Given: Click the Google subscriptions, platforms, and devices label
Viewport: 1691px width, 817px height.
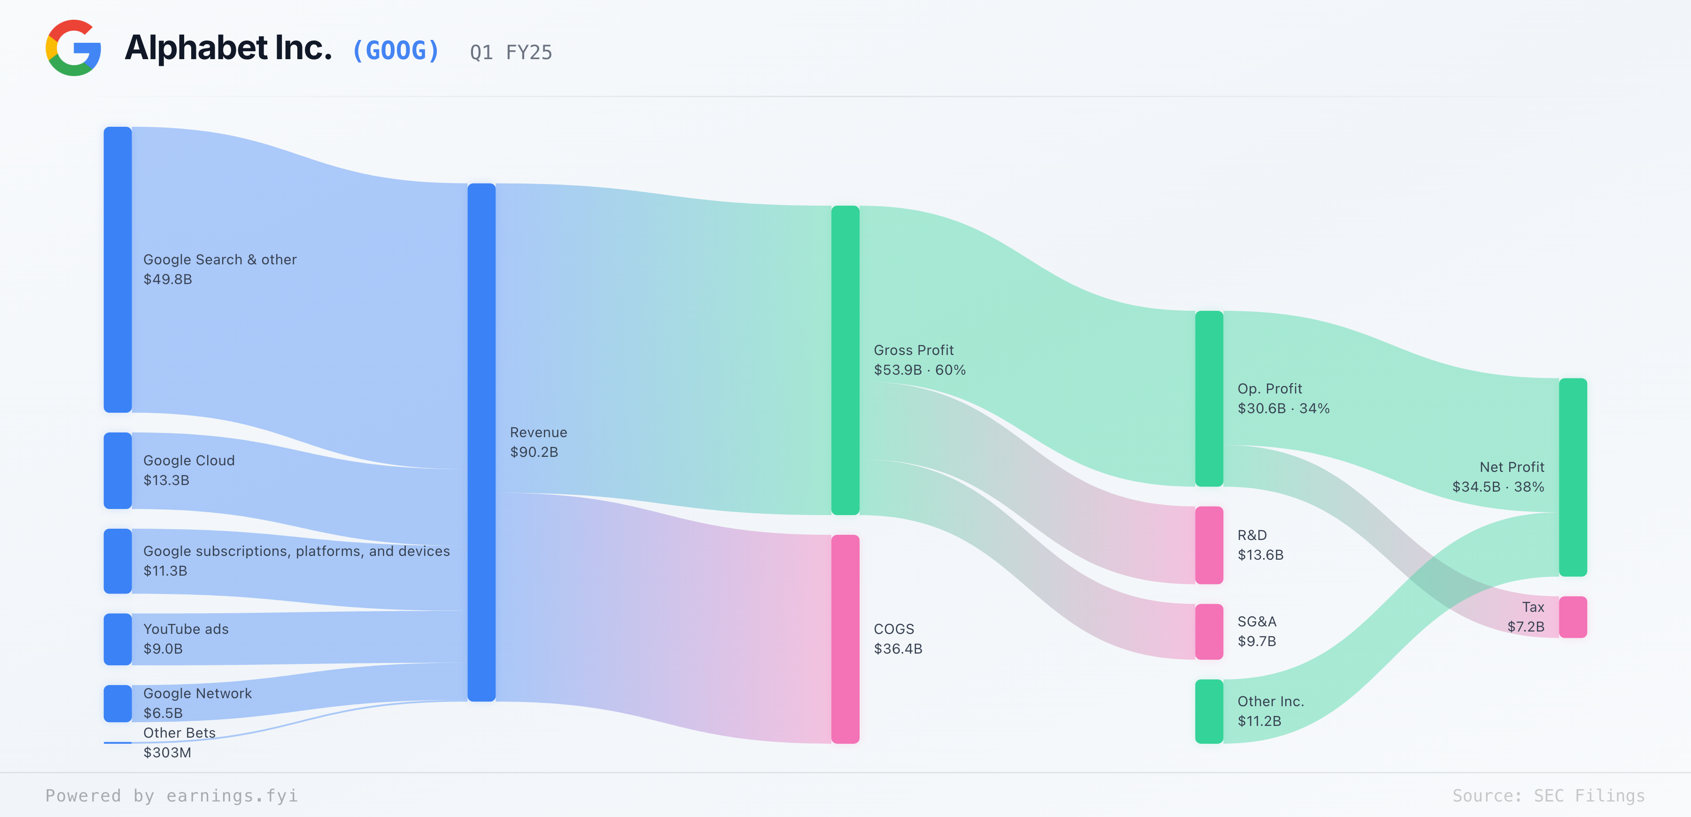Looking at the screenshot, I should (296, 551).
